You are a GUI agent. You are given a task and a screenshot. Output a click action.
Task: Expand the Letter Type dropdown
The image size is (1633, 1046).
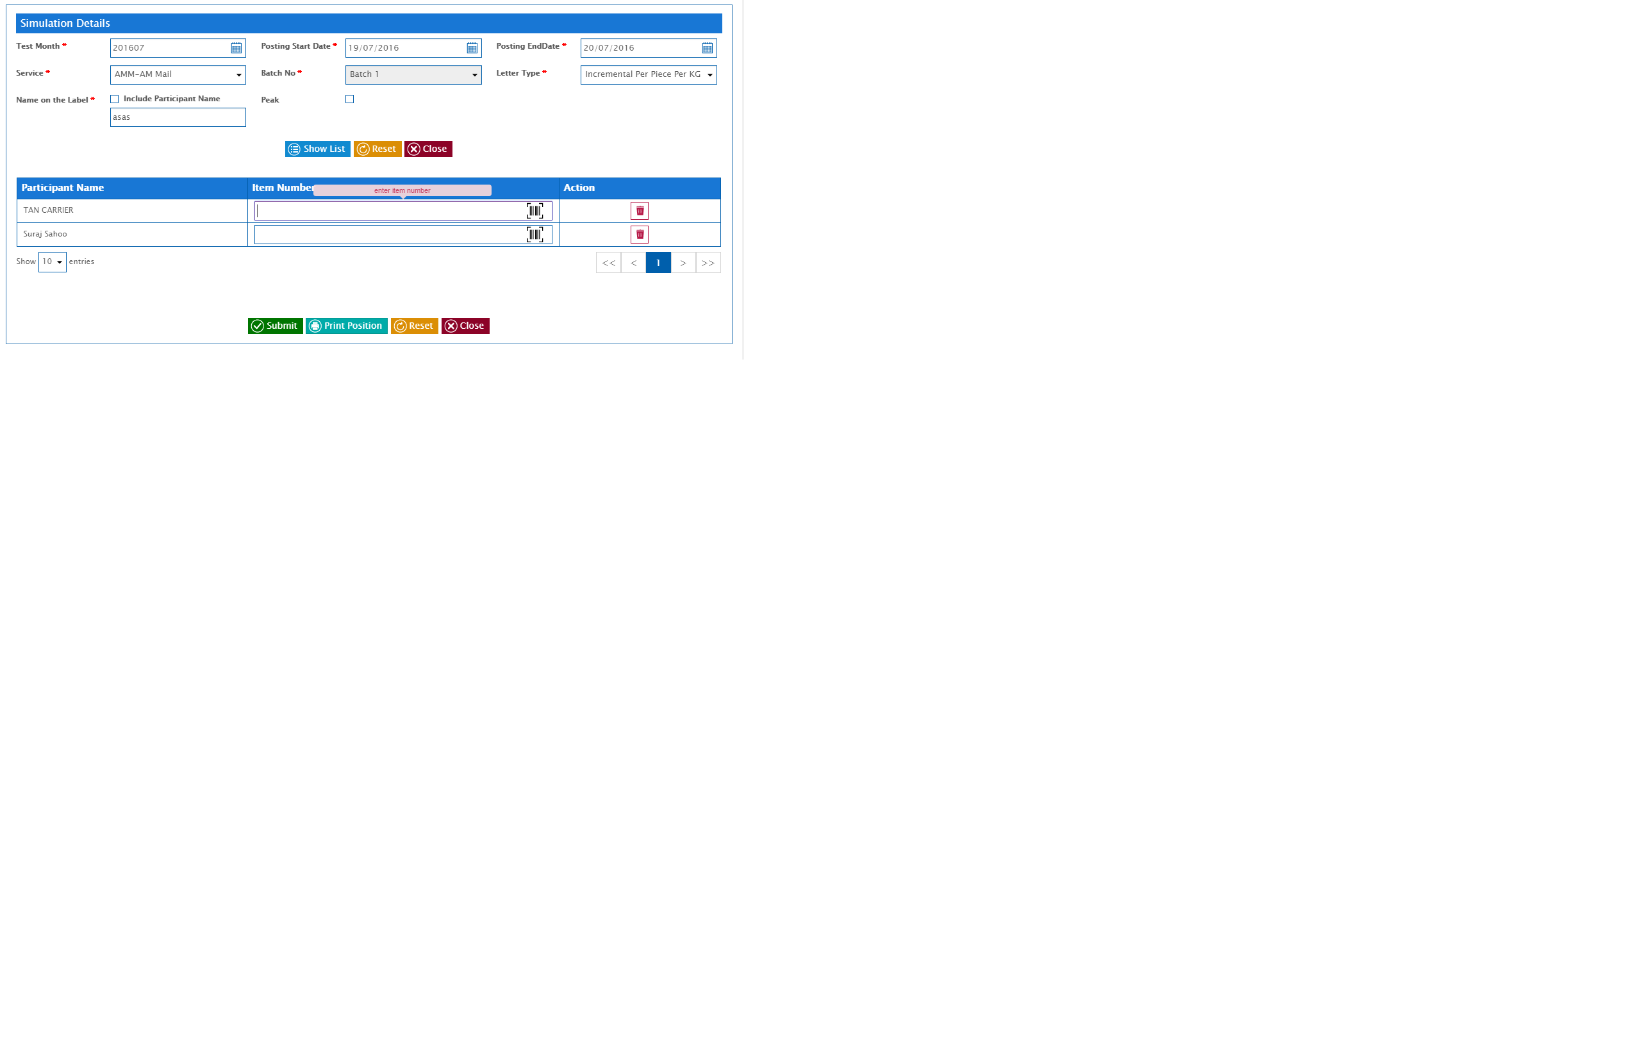pyautogui.click(x=648, y=75)
